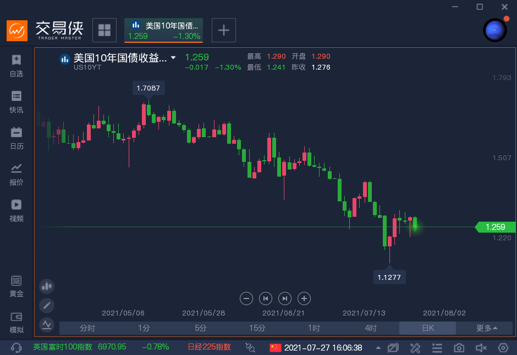Click the status bar date and time
Image resolution: width=517 pixels, height=355 pixels.
click(323, 347)
